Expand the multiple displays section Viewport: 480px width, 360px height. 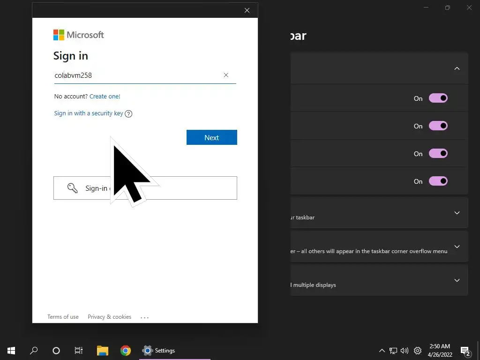[x=457, y=280]
